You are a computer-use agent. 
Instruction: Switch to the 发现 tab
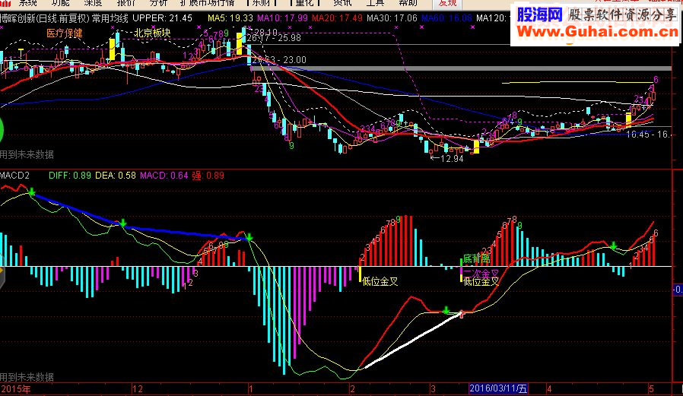(447, 3)
